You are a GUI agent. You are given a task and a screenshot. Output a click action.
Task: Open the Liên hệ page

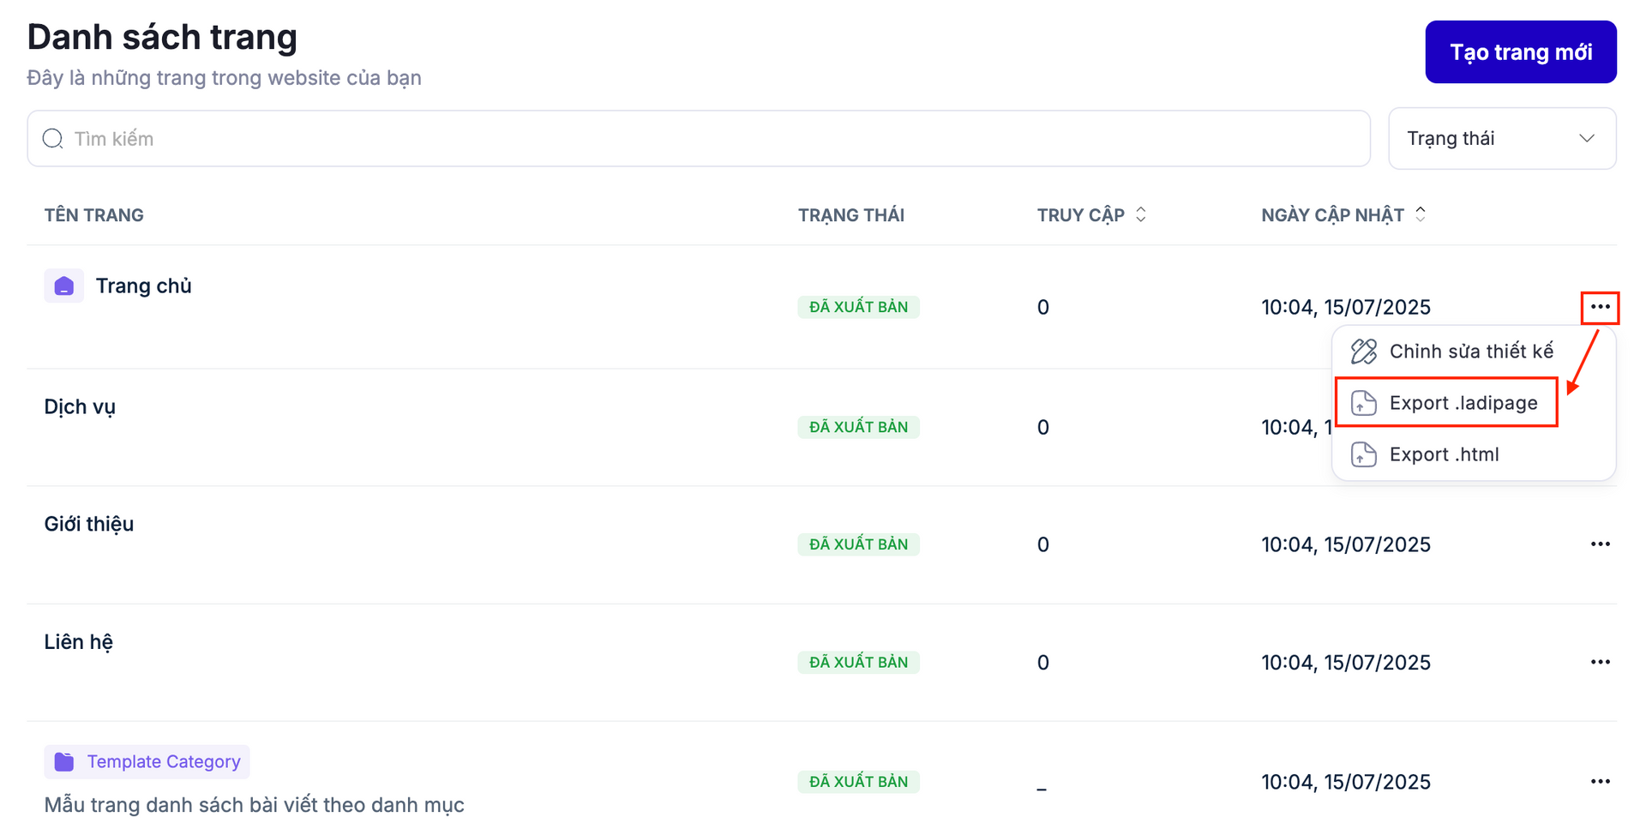click(79, 642)
